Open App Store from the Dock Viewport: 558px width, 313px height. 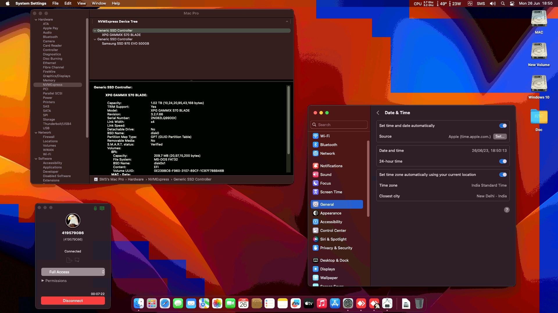coord(335,303)
